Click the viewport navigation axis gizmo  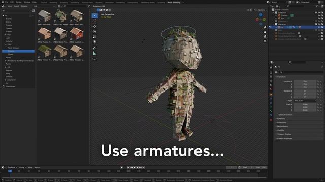[x=261, y=19]
